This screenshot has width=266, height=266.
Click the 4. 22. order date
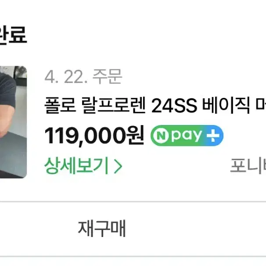66,77
